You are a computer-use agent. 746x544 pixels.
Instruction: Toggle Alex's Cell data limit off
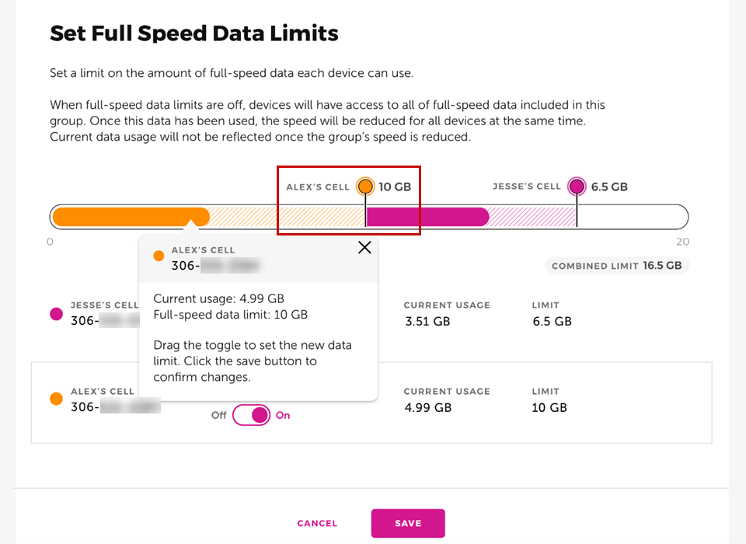click(x=250, y=415)
